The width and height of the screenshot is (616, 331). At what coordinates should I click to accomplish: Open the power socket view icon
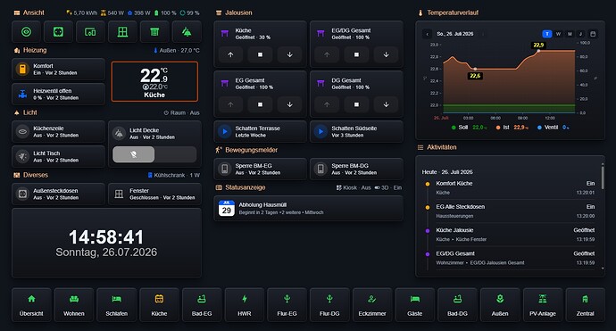point(58,32)
